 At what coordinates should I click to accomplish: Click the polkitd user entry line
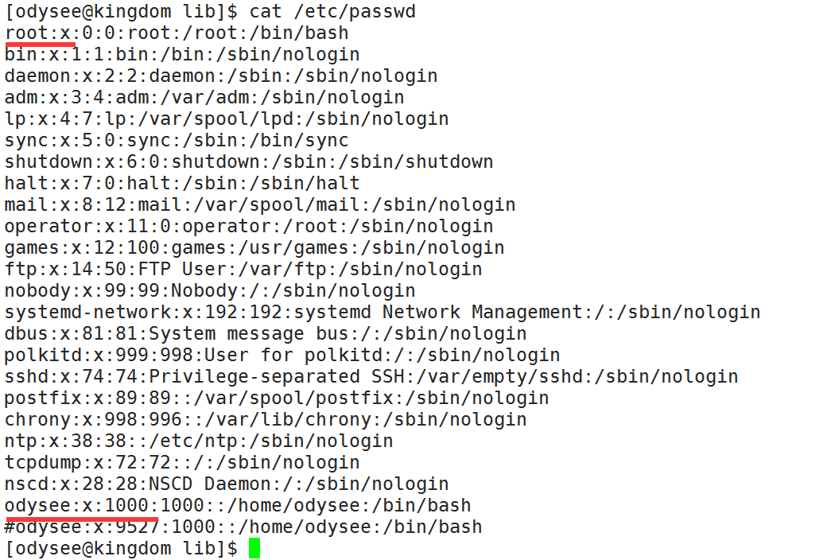[x=282, y=356]
